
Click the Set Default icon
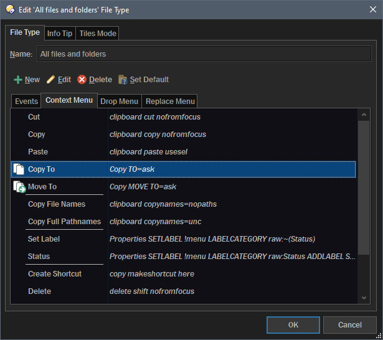point(123,80)
